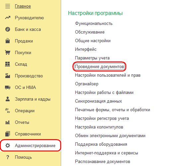The image size is (179, 166).
Task: Select the Администрирование section
Action: click(x=35, y=146)
